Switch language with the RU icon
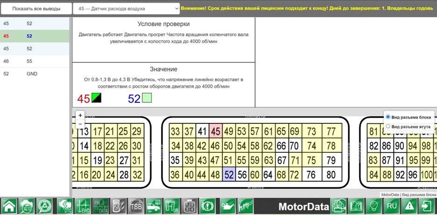437x215 pixels. pos(392,207)
